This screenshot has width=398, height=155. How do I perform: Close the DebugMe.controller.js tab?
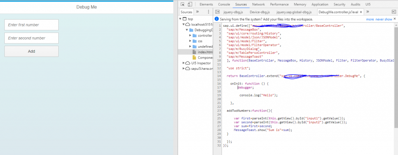point(361,12)
